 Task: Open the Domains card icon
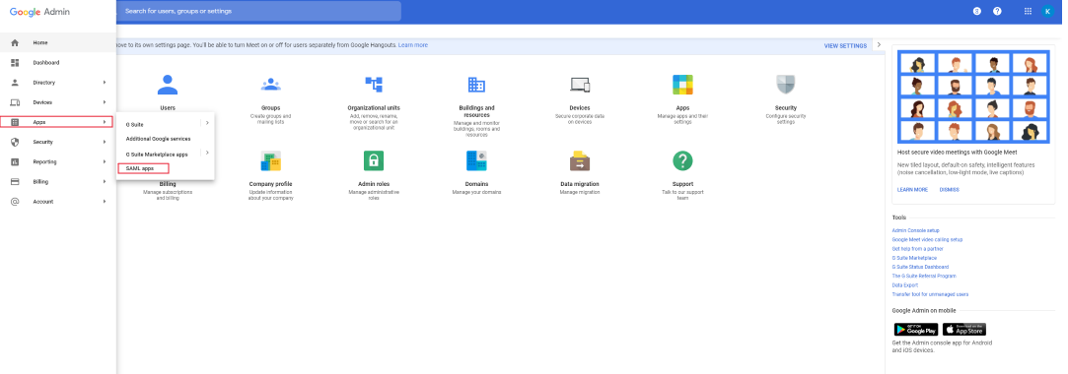pyautogui.click(x=476, y=161)
